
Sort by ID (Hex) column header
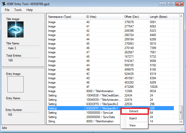(x=104, y=17)
